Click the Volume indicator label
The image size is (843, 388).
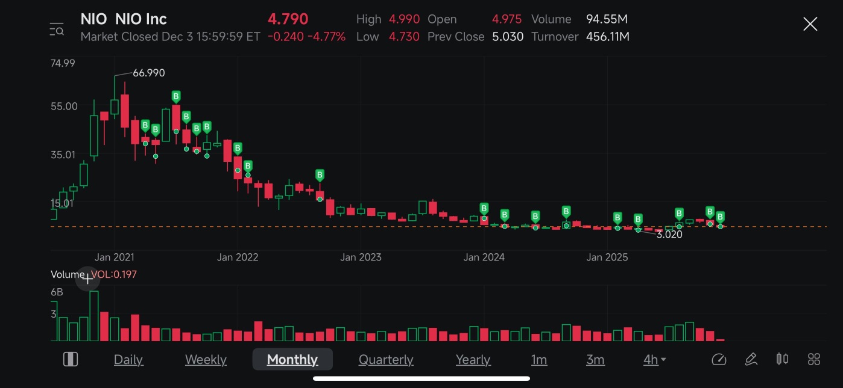[x=68, y=274]
